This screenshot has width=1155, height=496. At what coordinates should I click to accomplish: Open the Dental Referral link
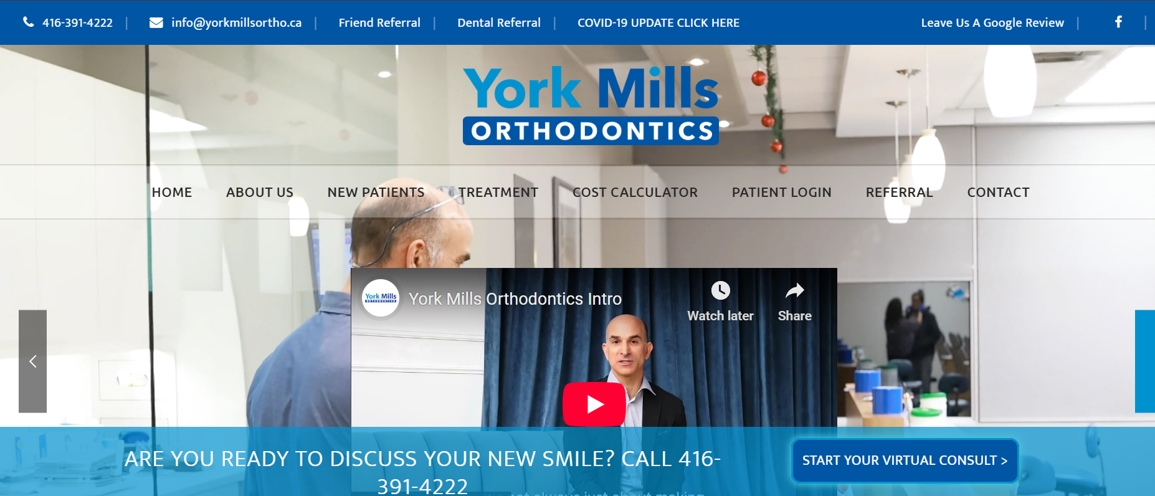point(499,23)
